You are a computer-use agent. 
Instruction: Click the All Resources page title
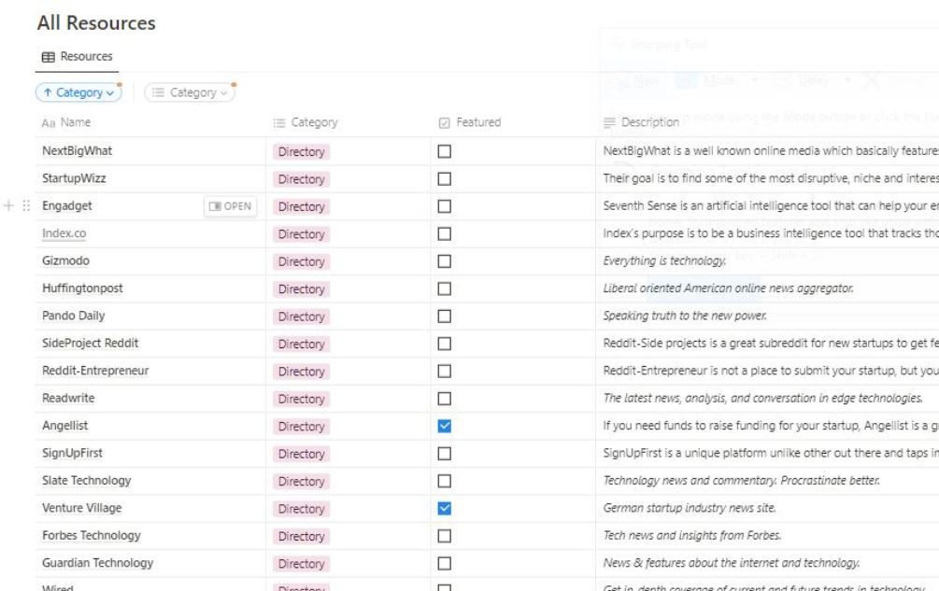[x=96, y=23]
